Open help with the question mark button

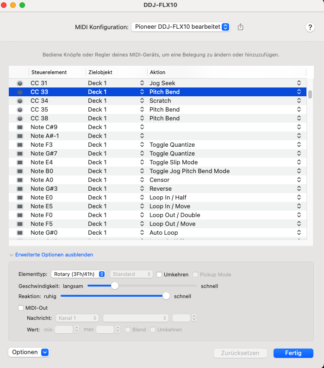click(x=310, y=27)
